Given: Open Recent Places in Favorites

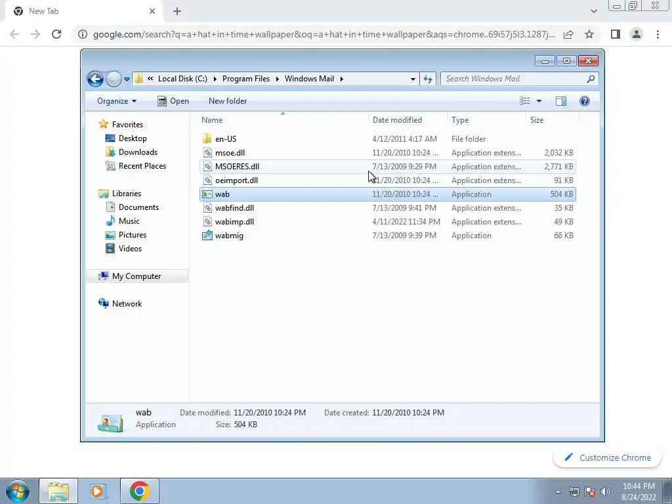Looking at the screenshot, I should (x=142, y=166).
